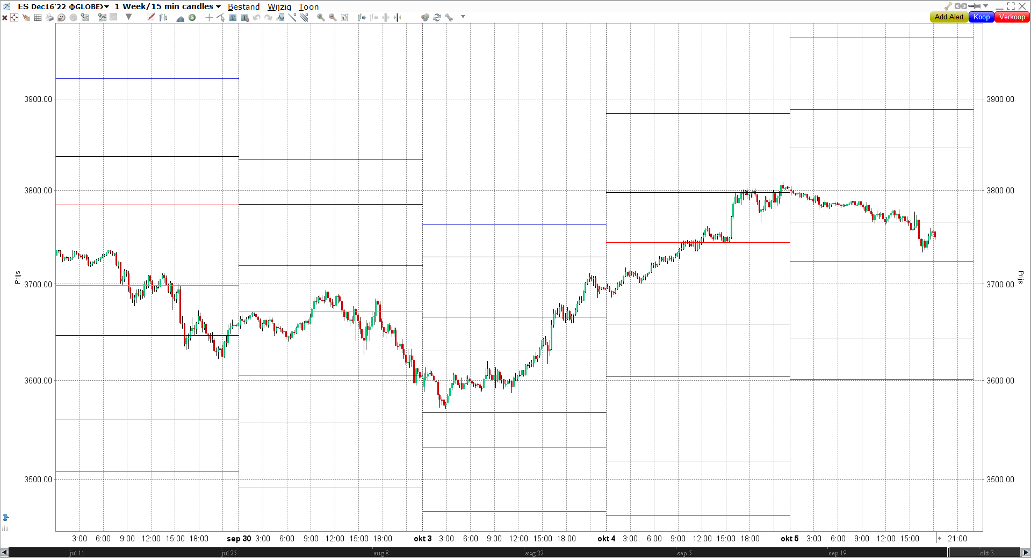Click the red X remove icon in toolbar
The width and height of the screenshot is (1031, 558).
coord(4,17)
